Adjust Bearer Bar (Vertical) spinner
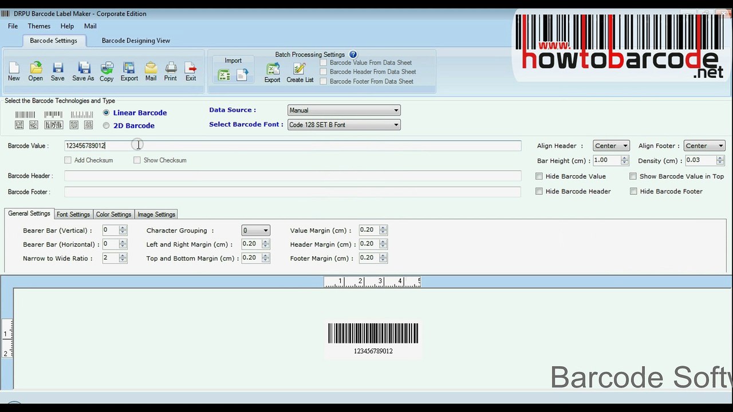The height and width of the screenshot is (412, 733). click(123, 230)
